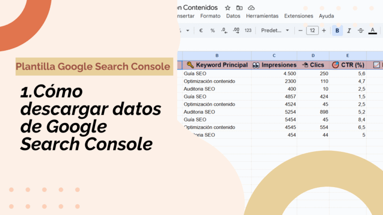Select the cell with CTR 6,5
The width and height of the screenshot is (383, 215).
tap(348, 127)
